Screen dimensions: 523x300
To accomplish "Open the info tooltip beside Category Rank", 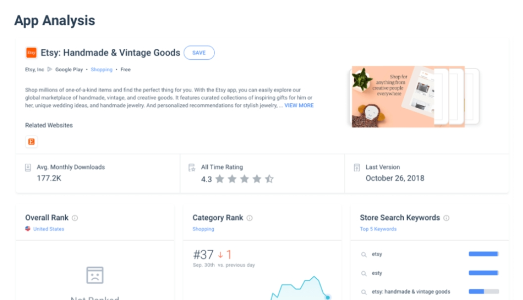I will pos(248,217).
